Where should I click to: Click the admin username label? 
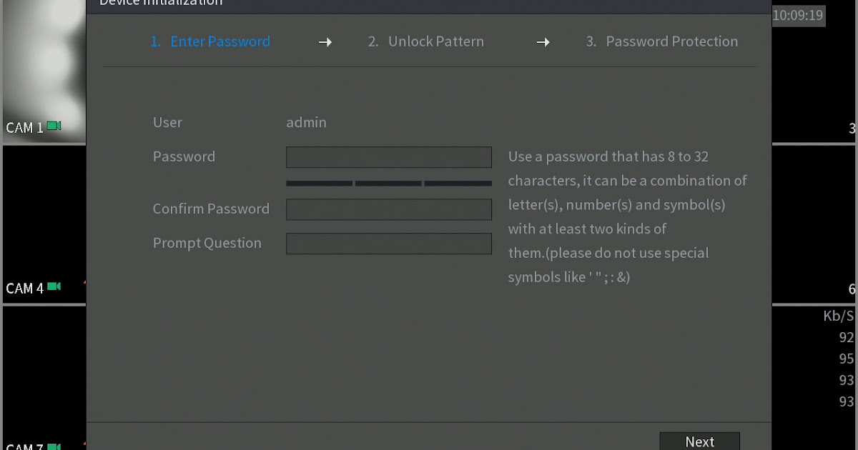(306, 122)
